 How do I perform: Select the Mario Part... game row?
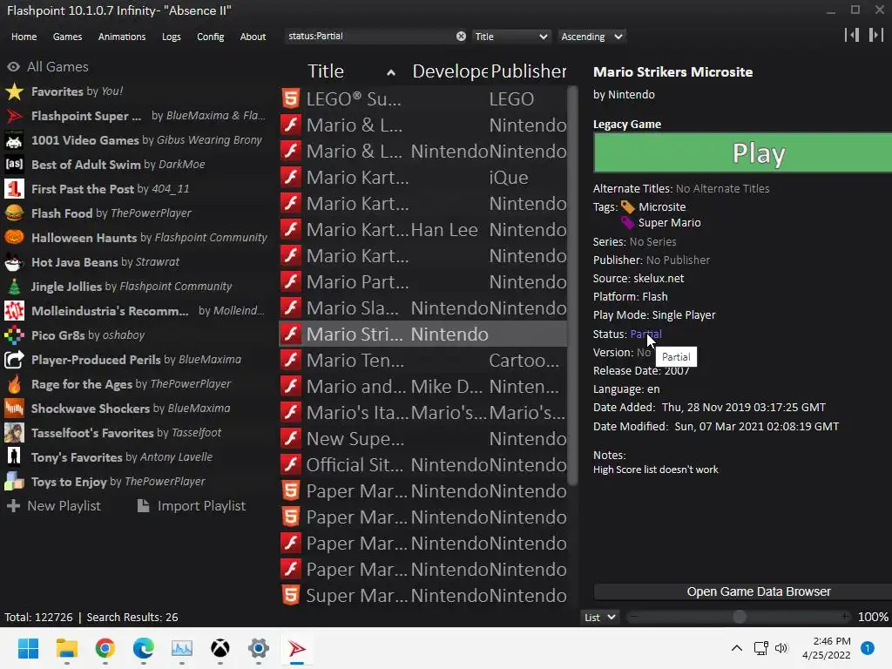[x=423, y=281]
